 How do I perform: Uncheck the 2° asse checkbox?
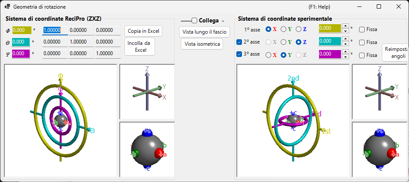tap(239, 42)
